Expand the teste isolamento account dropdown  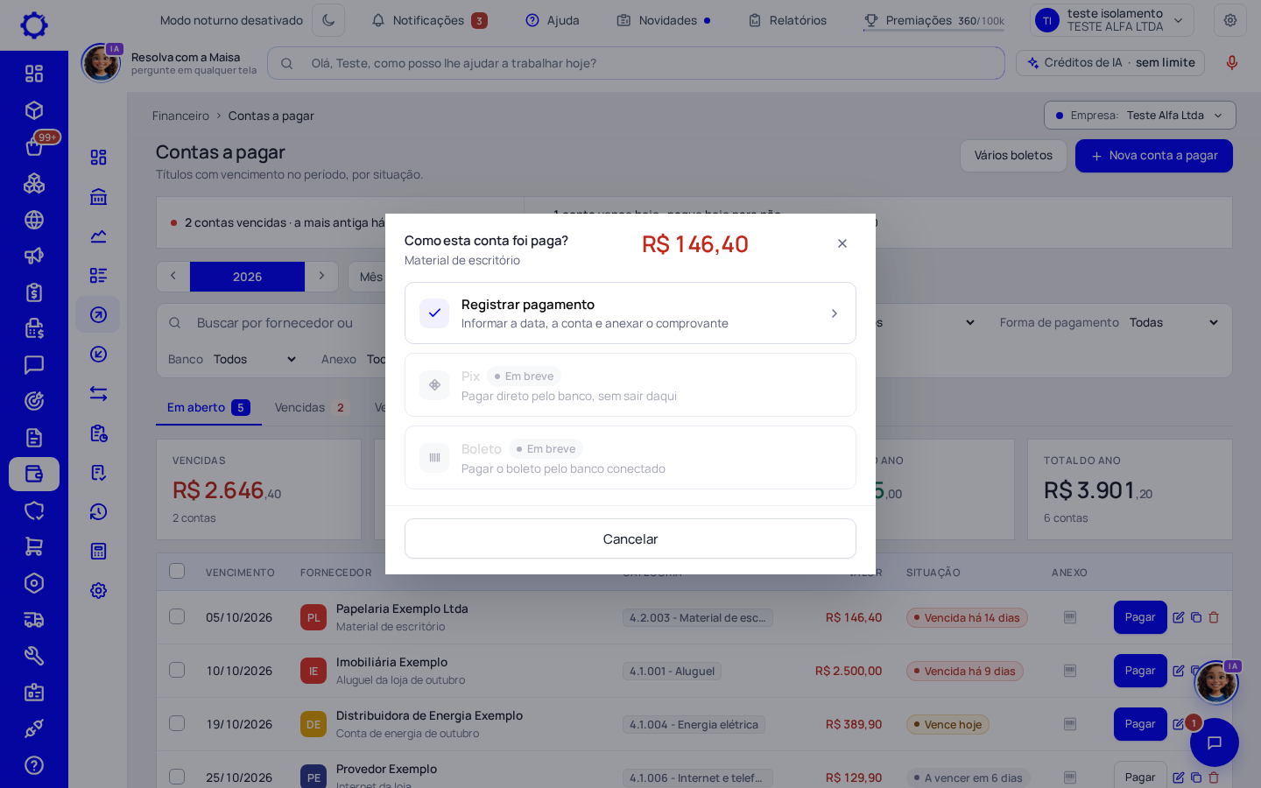[1112, 20]
